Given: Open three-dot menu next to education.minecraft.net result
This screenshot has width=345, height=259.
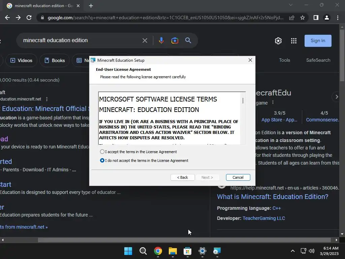Looking at the screenshot, I should [46, 99].
